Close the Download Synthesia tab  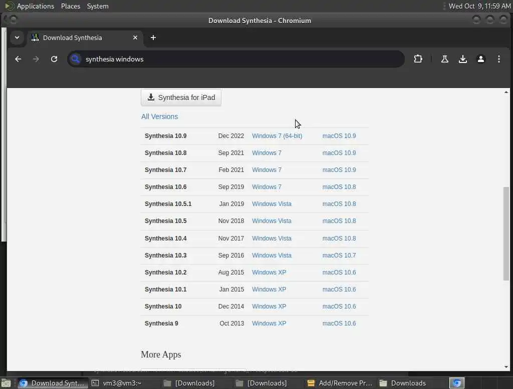[x=135, y=37]
